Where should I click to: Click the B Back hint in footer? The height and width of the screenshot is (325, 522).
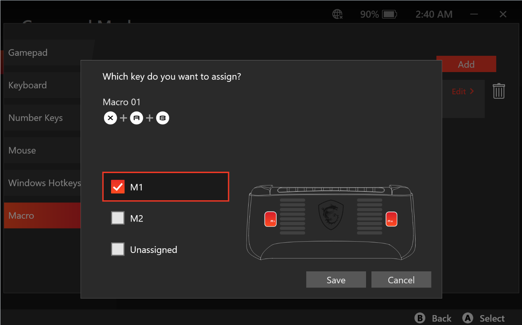434,318
